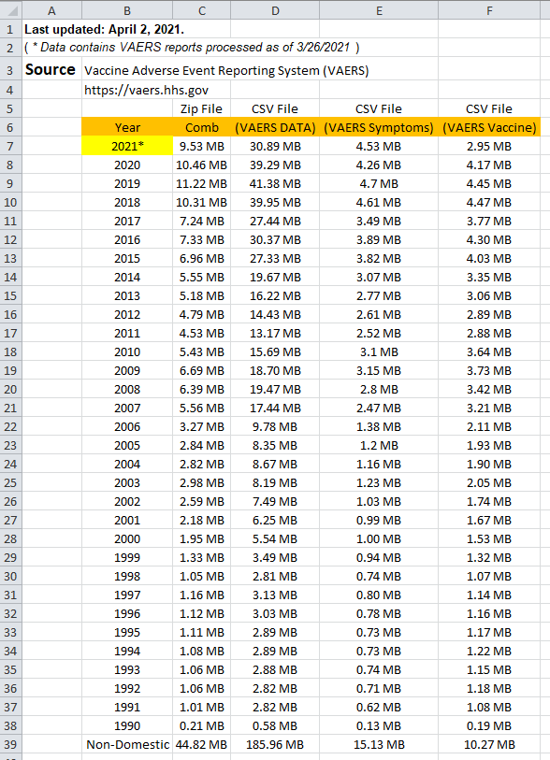Select row 7 header

[x=10, y=146]
